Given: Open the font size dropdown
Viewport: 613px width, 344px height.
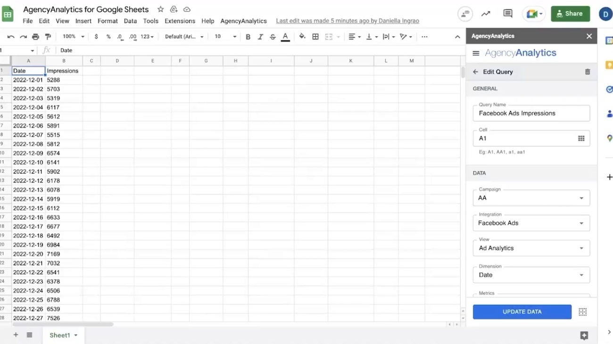Looking at the screenshot, I should [225, 37].
